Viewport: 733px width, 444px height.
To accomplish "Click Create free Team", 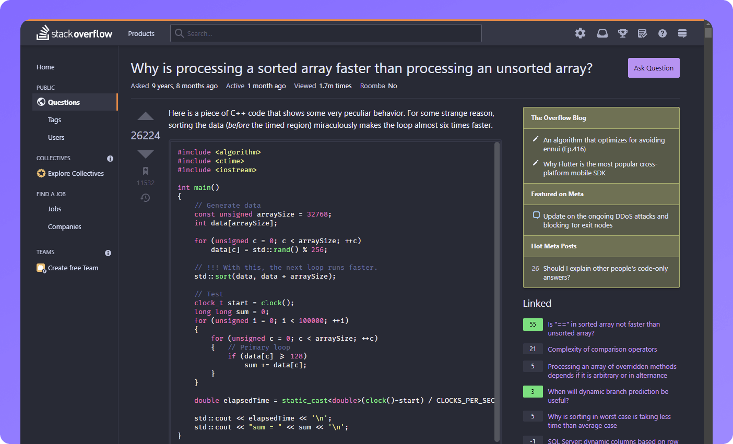I will [73, 268].
